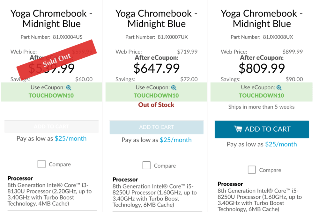Check Compare box for the i3-8130U model
Image resolution: width=319 pixels, height=212 pixels.
point(41,164)
